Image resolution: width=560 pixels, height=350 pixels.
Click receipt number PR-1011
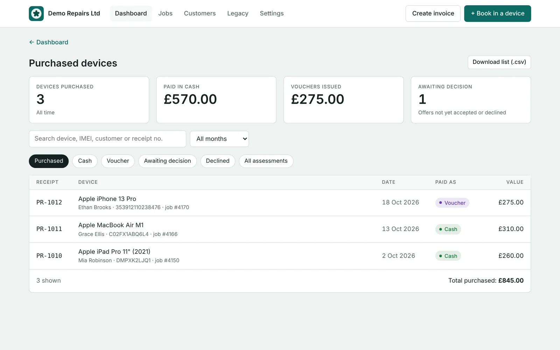[49, 229]
